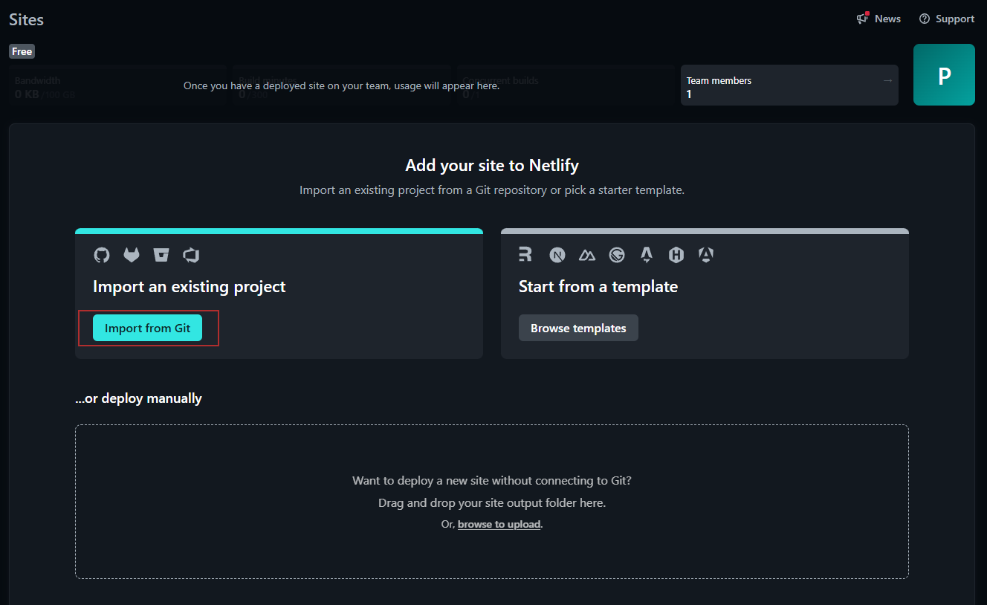Click the Remix template icon
987x605 pixels.
(525, 255)
